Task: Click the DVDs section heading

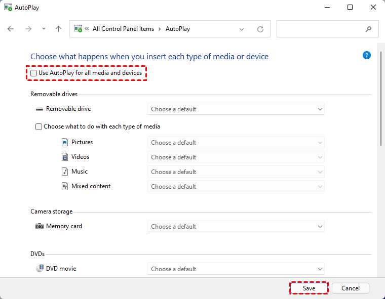Action: [x=37, y=254]
